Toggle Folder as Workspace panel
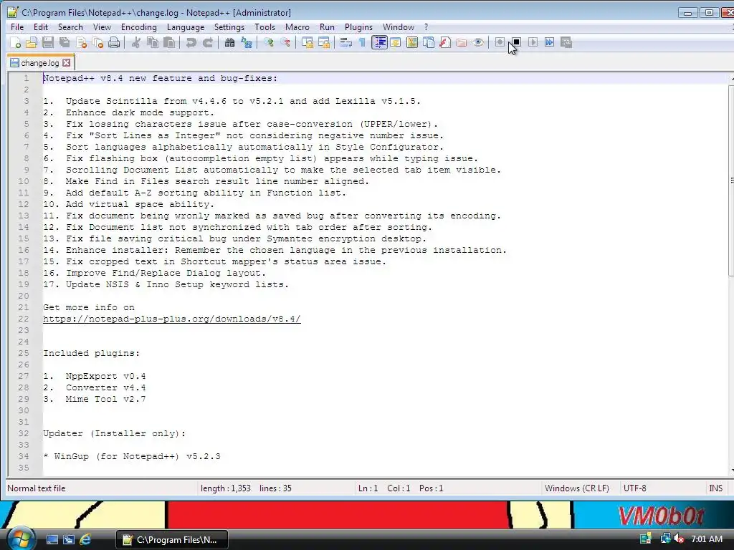The width and height of the screenshot is (734, 550). (x=462, y=43)
